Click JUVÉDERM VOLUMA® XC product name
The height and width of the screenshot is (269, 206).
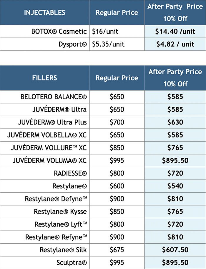click(49, 160)
